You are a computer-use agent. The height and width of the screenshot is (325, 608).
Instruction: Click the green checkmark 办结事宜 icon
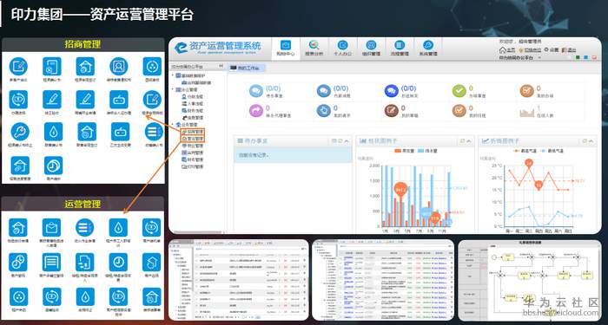point(459,91)
